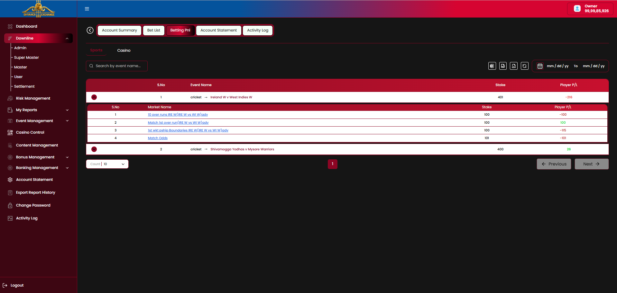Click the Content Management icon
617x293 pixels.
point(10,145)
